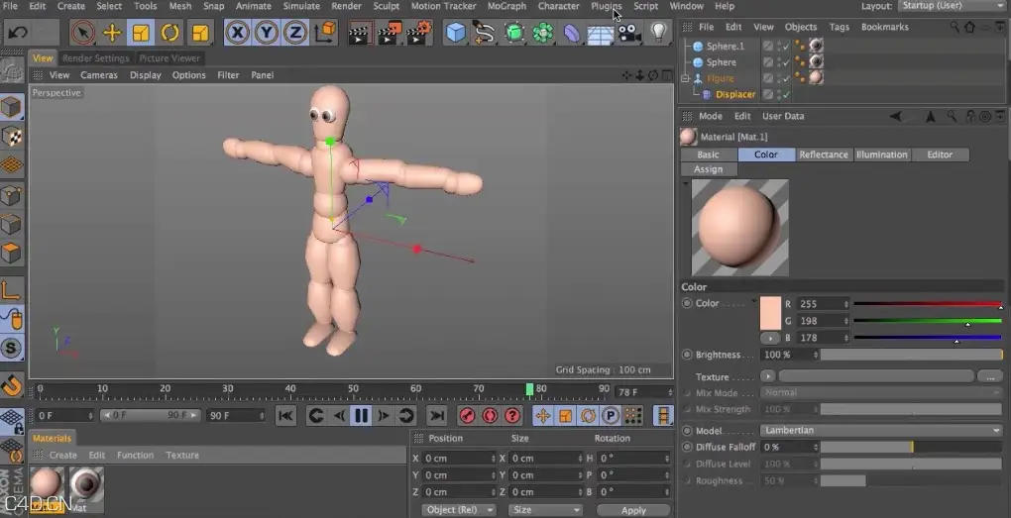Open the Reflectance material tab
This screenshot has height=518, width=1011.
click(824, 155)
